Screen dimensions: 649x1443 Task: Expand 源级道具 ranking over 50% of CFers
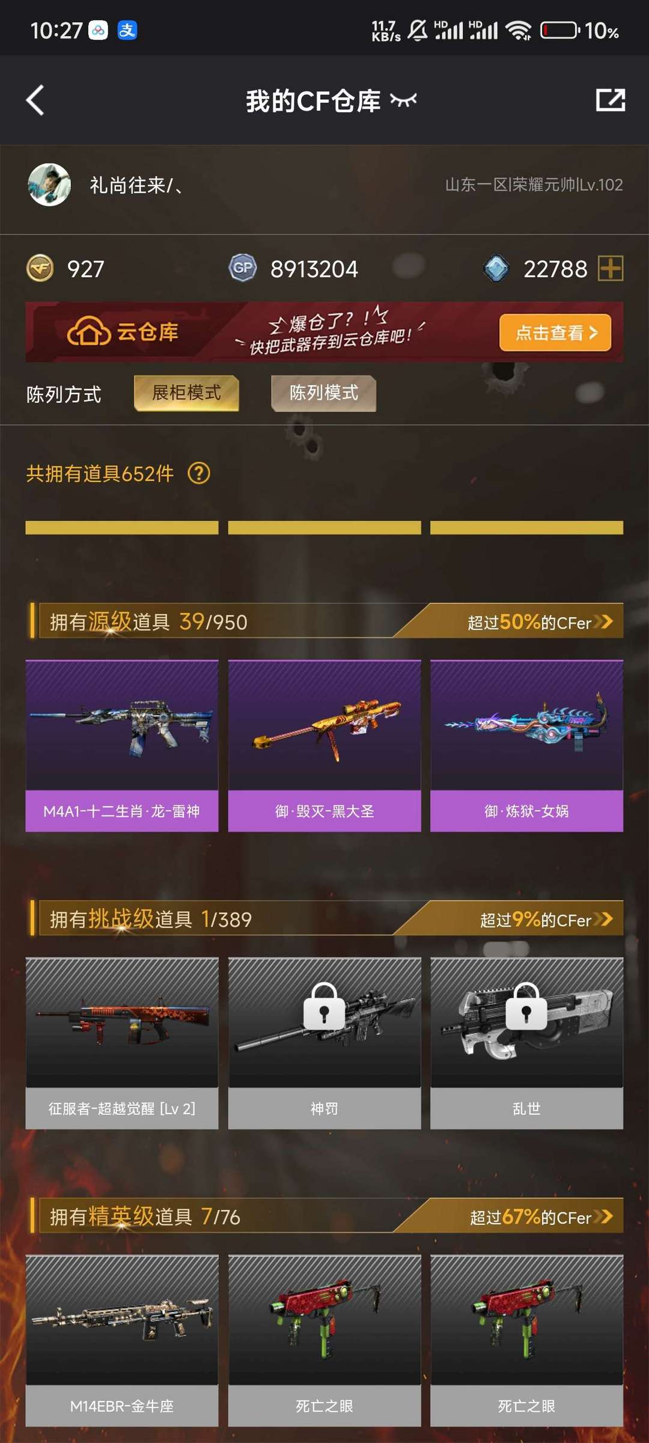click(x=540, y=622)
